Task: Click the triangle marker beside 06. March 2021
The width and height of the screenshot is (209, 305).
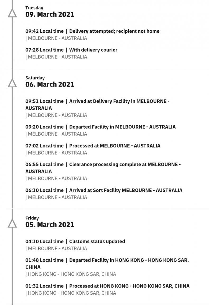Action: coord(12,83)
